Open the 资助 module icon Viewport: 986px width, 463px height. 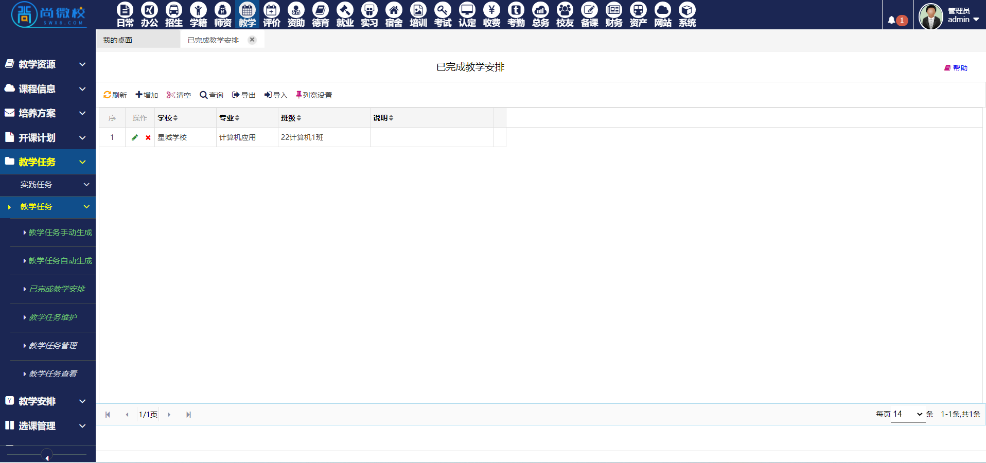click(296, 14)
